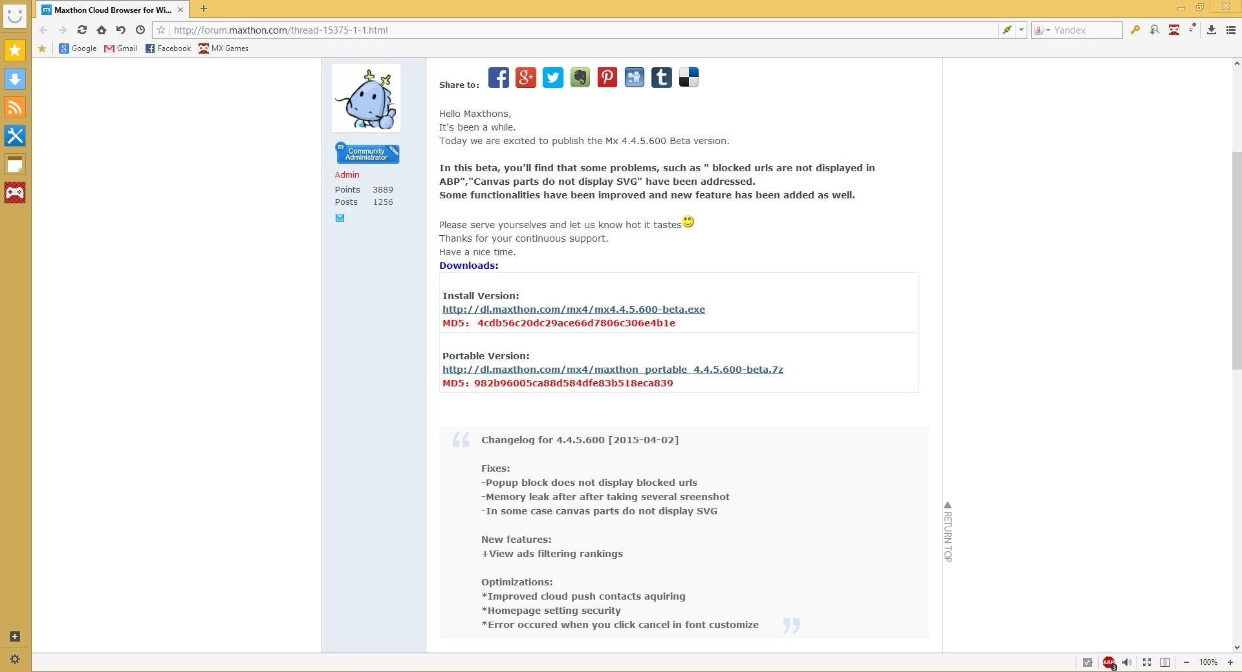Screen dimensions: 1242x672
Task: Go forward to the next page
Action: (62, 30)
